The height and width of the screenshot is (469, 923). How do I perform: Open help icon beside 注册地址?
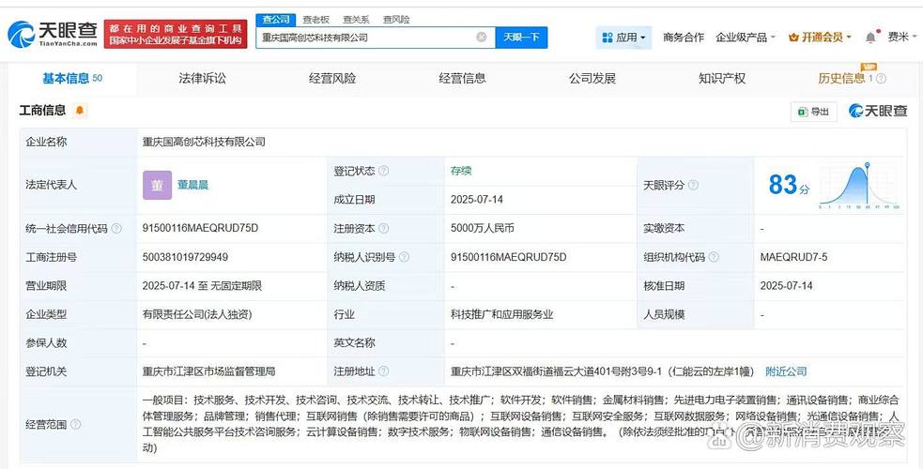coord(384,371)
